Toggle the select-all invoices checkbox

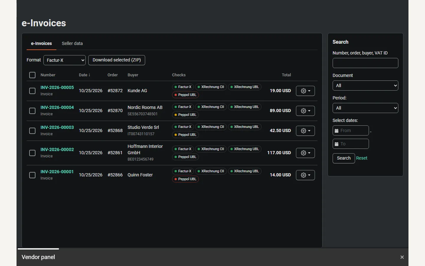32,75
